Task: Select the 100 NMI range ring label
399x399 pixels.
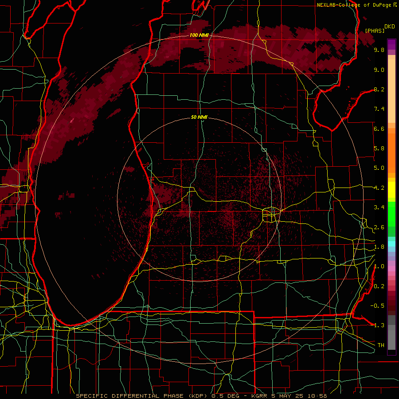Action: coord(199,35)
